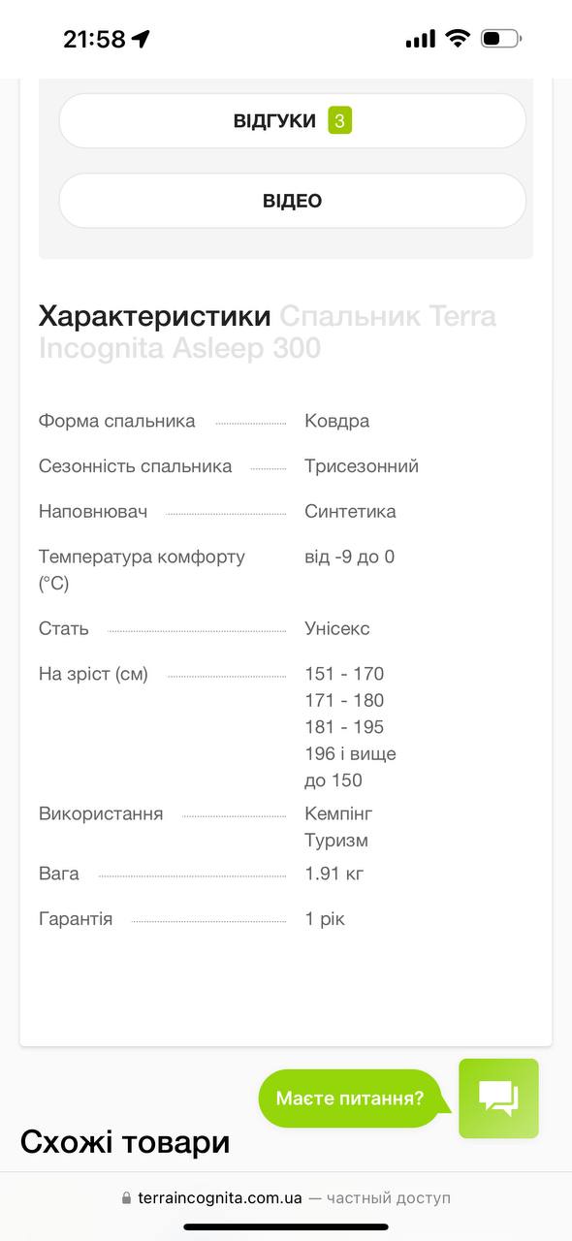Click the 'Кемпінг' usage value
Image resolution: width=572 pixels, height=1241 pixels.
pos(338,813)
